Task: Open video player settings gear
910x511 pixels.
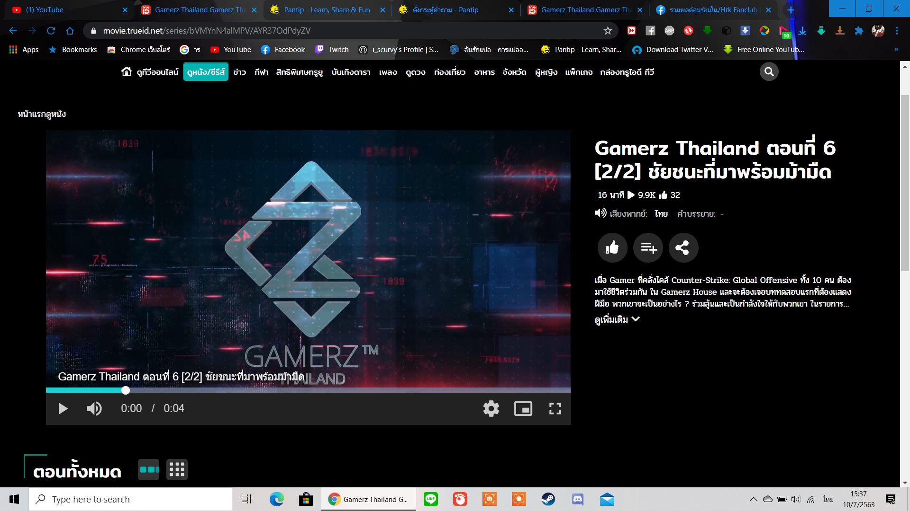Action: pyautogui.click(x=491, y=408)
